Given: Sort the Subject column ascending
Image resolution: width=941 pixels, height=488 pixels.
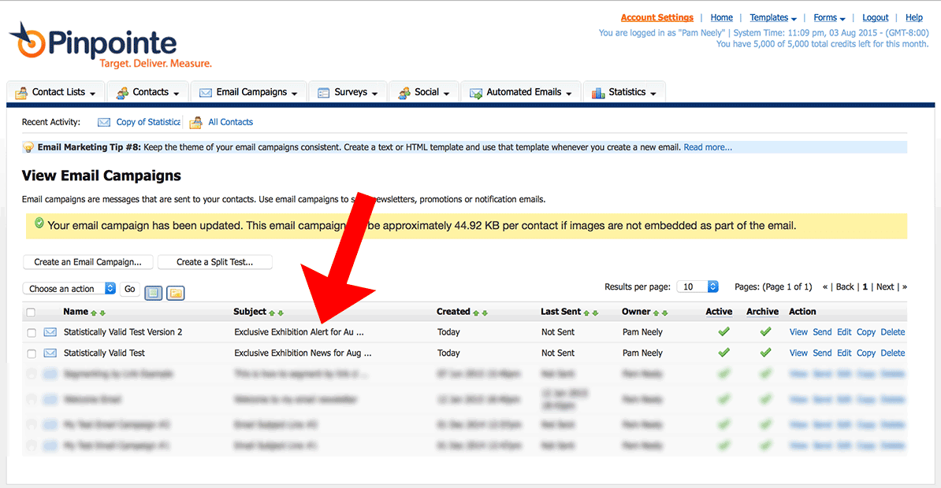Looking at the screenshot, I should tap(272, 313).
